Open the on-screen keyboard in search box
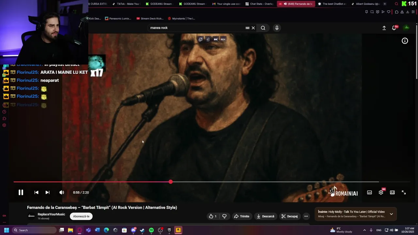Image resolution: width=418 pixels, height=235 pixels. pyautogui.click(x=248, y=28)
